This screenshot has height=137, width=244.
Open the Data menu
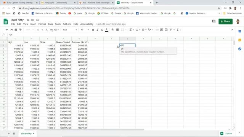point(50,24)
